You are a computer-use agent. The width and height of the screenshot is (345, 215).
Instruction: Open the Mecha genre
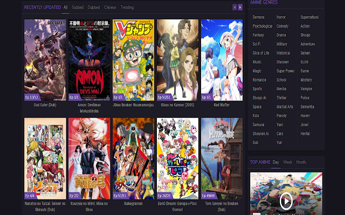point(281,89)
